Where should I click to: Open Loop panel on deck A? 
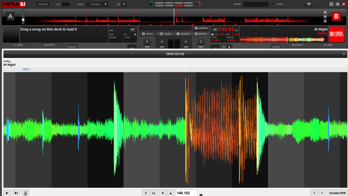pos(18,45)
